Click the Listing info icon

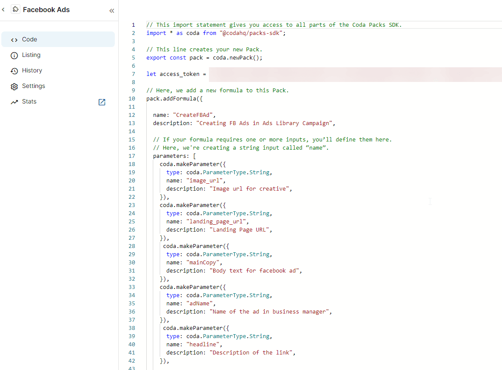coord(14,55)
